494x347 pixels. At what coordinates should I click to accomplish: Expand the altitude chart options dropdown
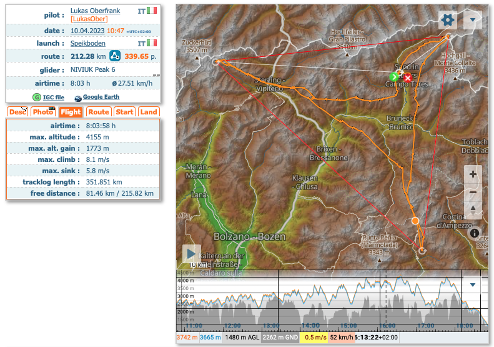point(473,284)
